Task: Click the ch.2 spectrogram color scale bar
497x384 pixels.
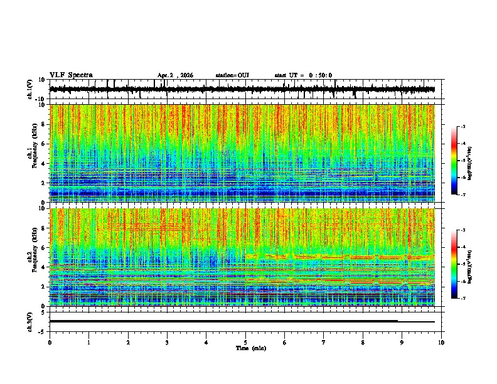Action: [454, 264]
